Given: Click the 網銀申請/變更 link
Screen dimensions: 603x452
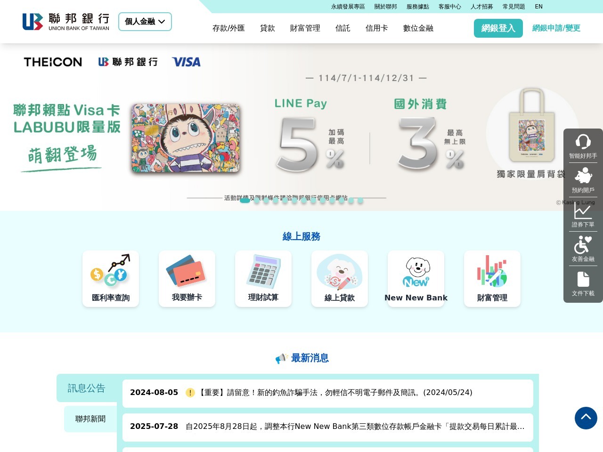Looking at the screenshot, I should (x=556, y=28).
